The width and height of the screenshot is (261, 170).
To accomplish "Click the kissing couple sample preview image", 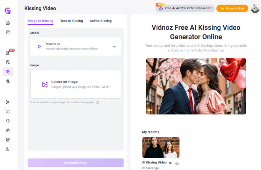I will [196, 86].
